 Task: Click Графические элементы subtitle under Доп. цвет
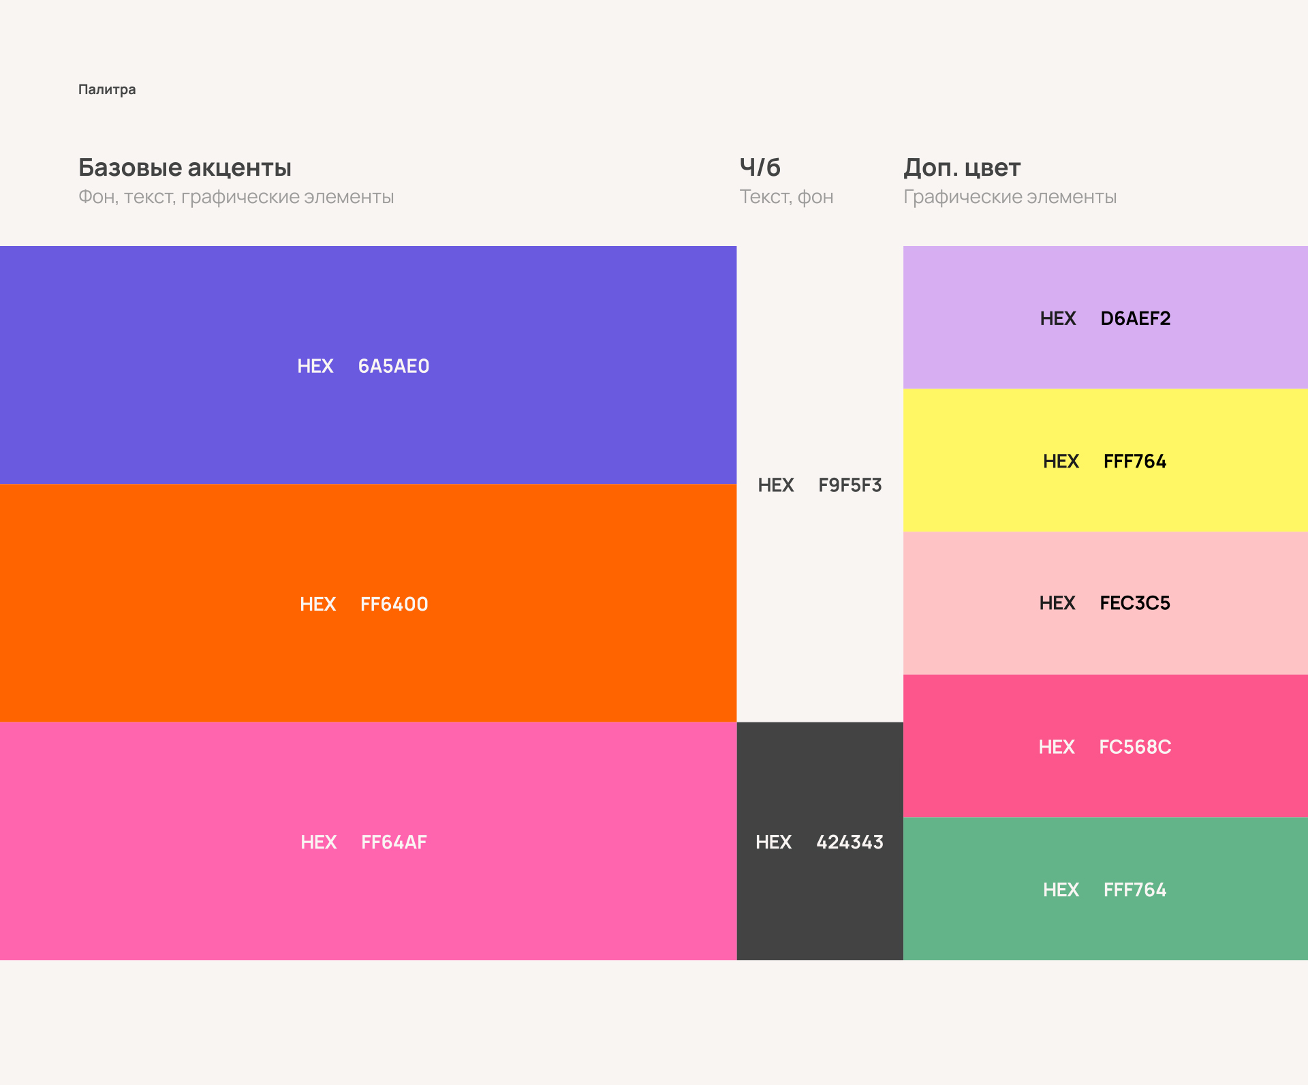1010,197
